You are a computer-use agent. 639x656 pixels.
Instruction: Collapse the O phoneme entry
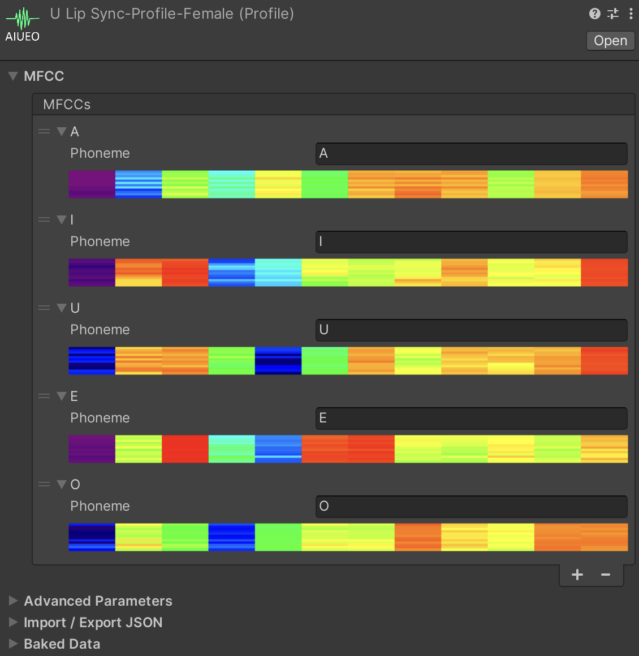point(62,484)
